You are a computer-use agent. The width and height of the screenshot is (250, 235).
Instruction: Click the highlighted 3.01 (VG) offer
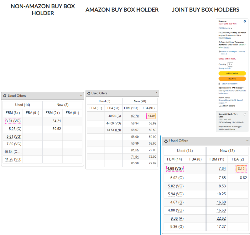(x=13, y=121)
